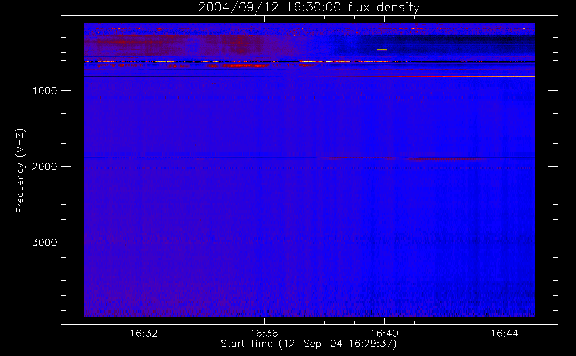Click the "16:44" time tick label
The width and height of the screenshot is (576, 356).
(505, 334)
